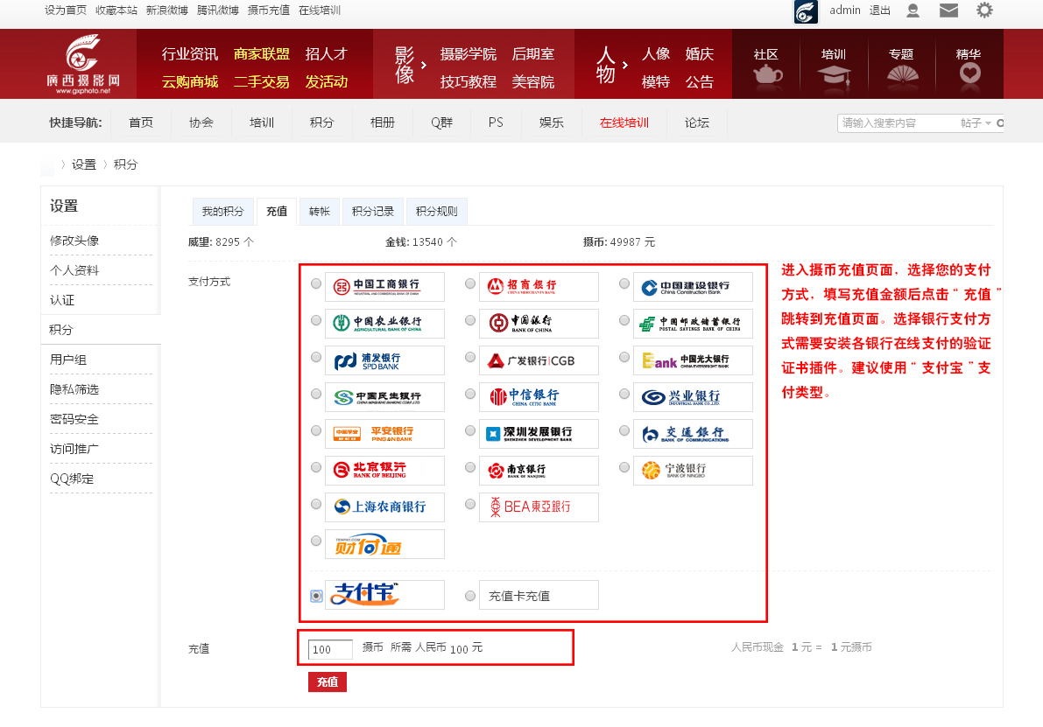Viewport: 1043px width, 727px height.
Task: Click the 财付通 payment logo
Action: point(384,544)
